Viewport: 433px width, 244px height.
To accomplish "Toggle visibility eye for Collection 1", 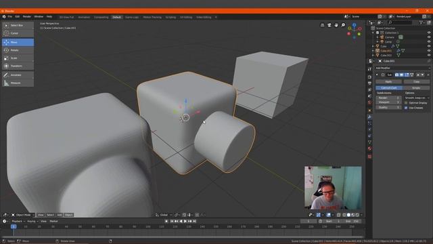I will click(x=429, y=33).
